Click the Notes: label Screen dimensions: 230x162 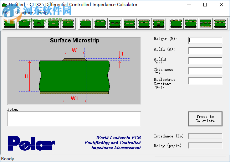[14, 109]
